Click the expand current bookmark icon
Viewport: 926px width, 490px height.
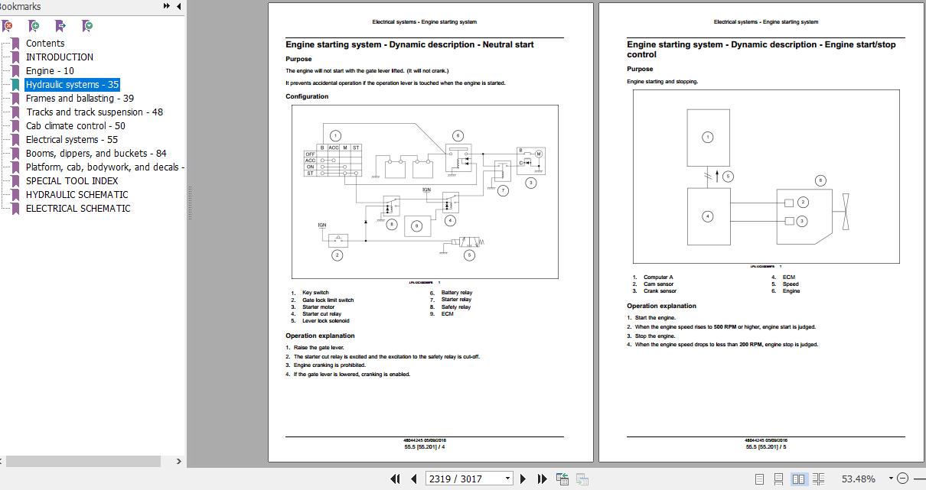pyautogui.click(x=88, y=26)
